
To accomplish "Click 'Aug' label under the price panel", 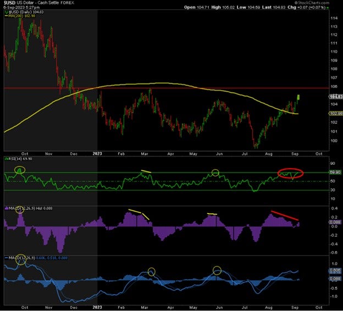I will [x=269, y=154].
